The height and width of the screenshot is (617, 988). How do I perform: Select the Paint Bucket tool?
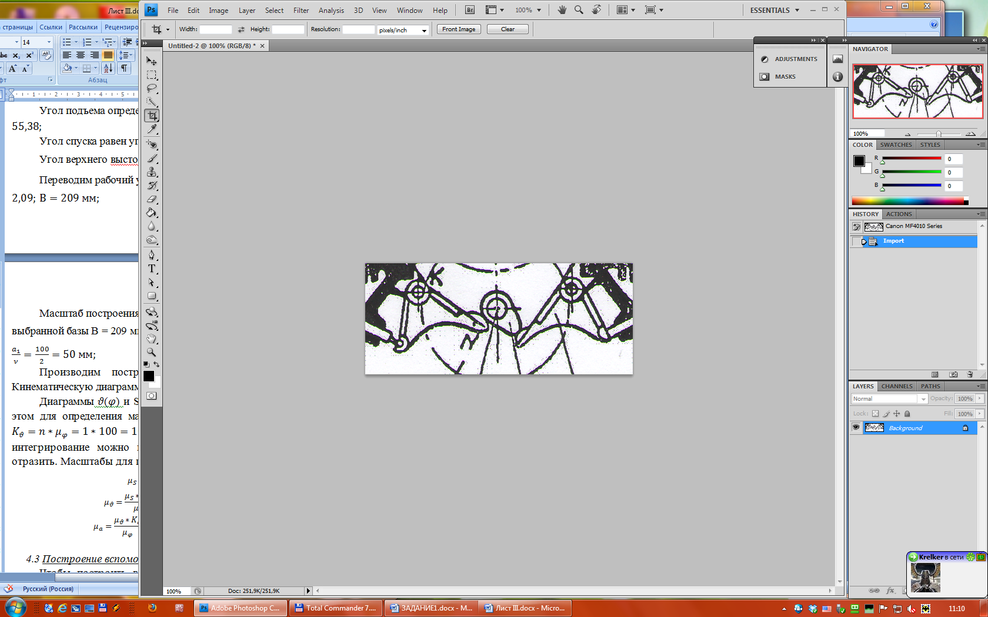coord(152,212)
